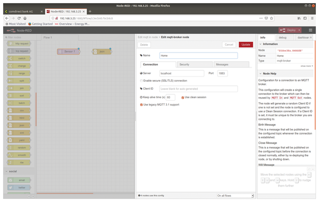Open the Firefox Library icon
The width and height of the screenshot is (319, 202).
[x=299, y=18]
